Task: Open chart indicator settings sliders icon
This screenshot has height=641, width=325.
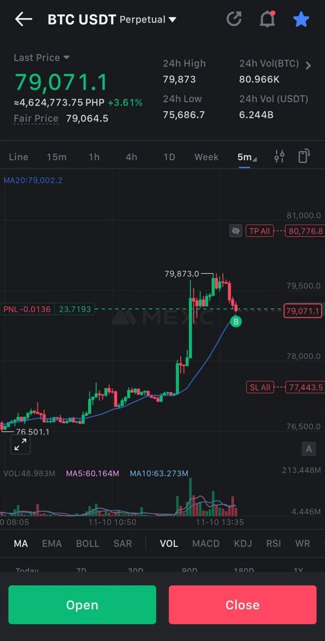Action: [x=279, y=157]
